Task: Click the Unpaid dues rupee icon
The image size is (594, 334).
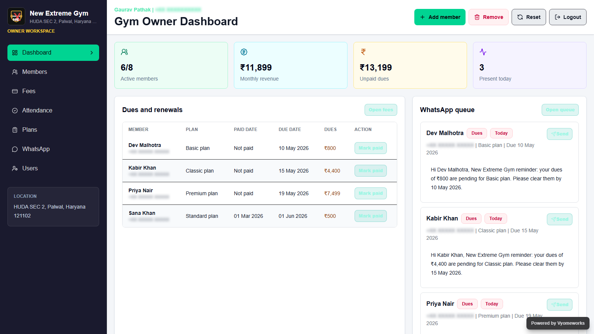Action: point(363,52)
